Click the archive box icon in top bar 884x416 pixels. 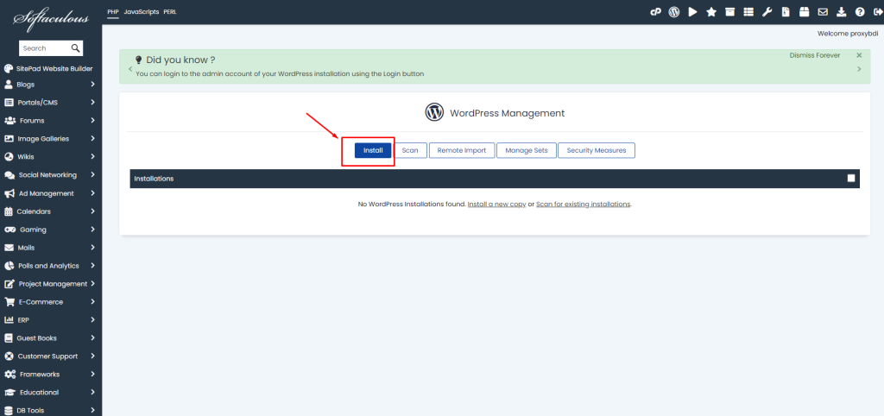pos(730,12)
